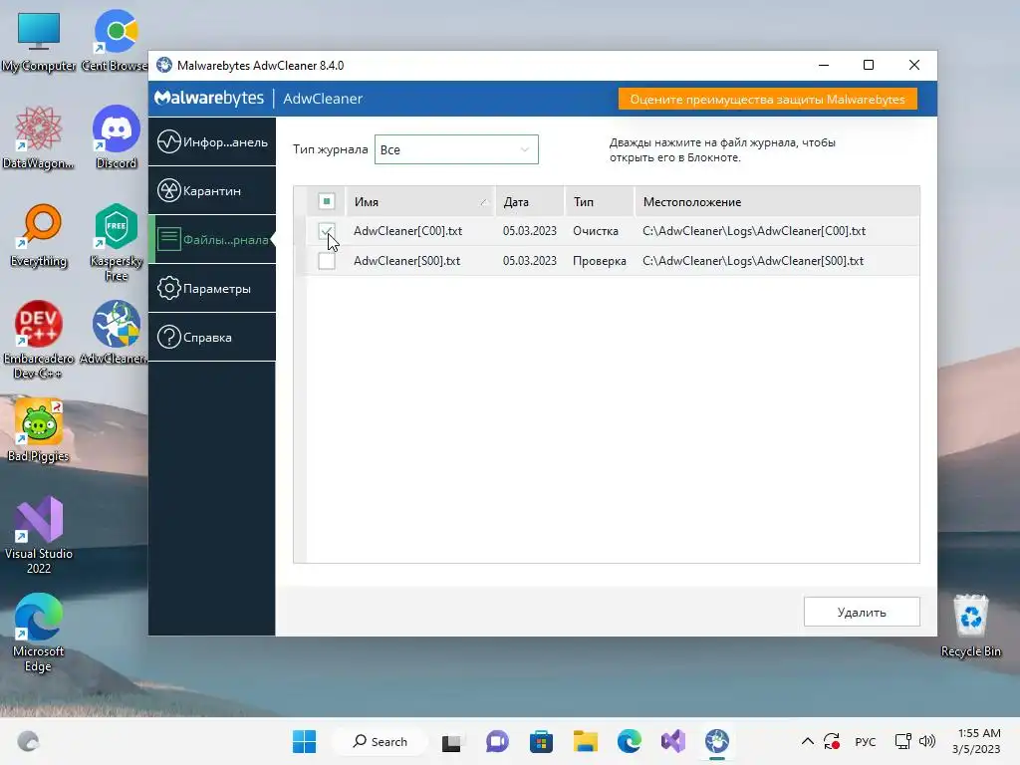Open File Explorer in the taskbar
Screen dimensions: 1020x765
pyautogui.click(x=585, y=741)
